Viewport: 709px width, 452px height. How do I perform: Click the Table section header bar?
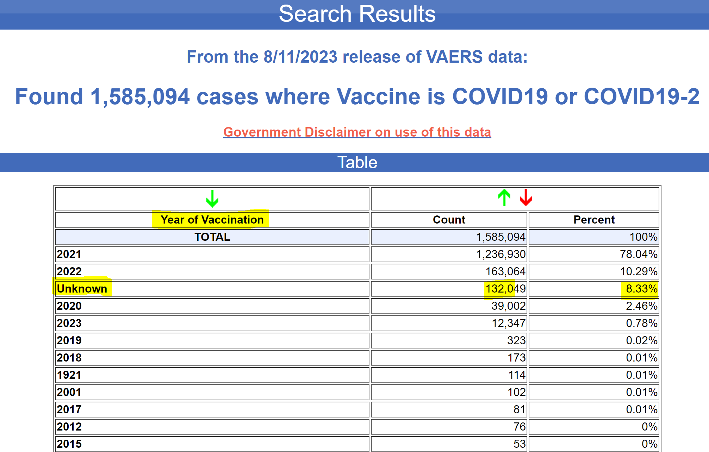(x=354, y=162)
